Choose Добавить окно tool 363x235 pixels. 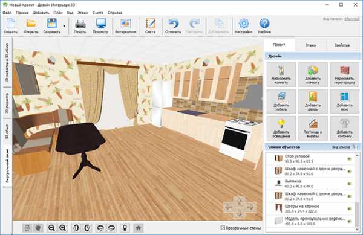coord(344,101)
